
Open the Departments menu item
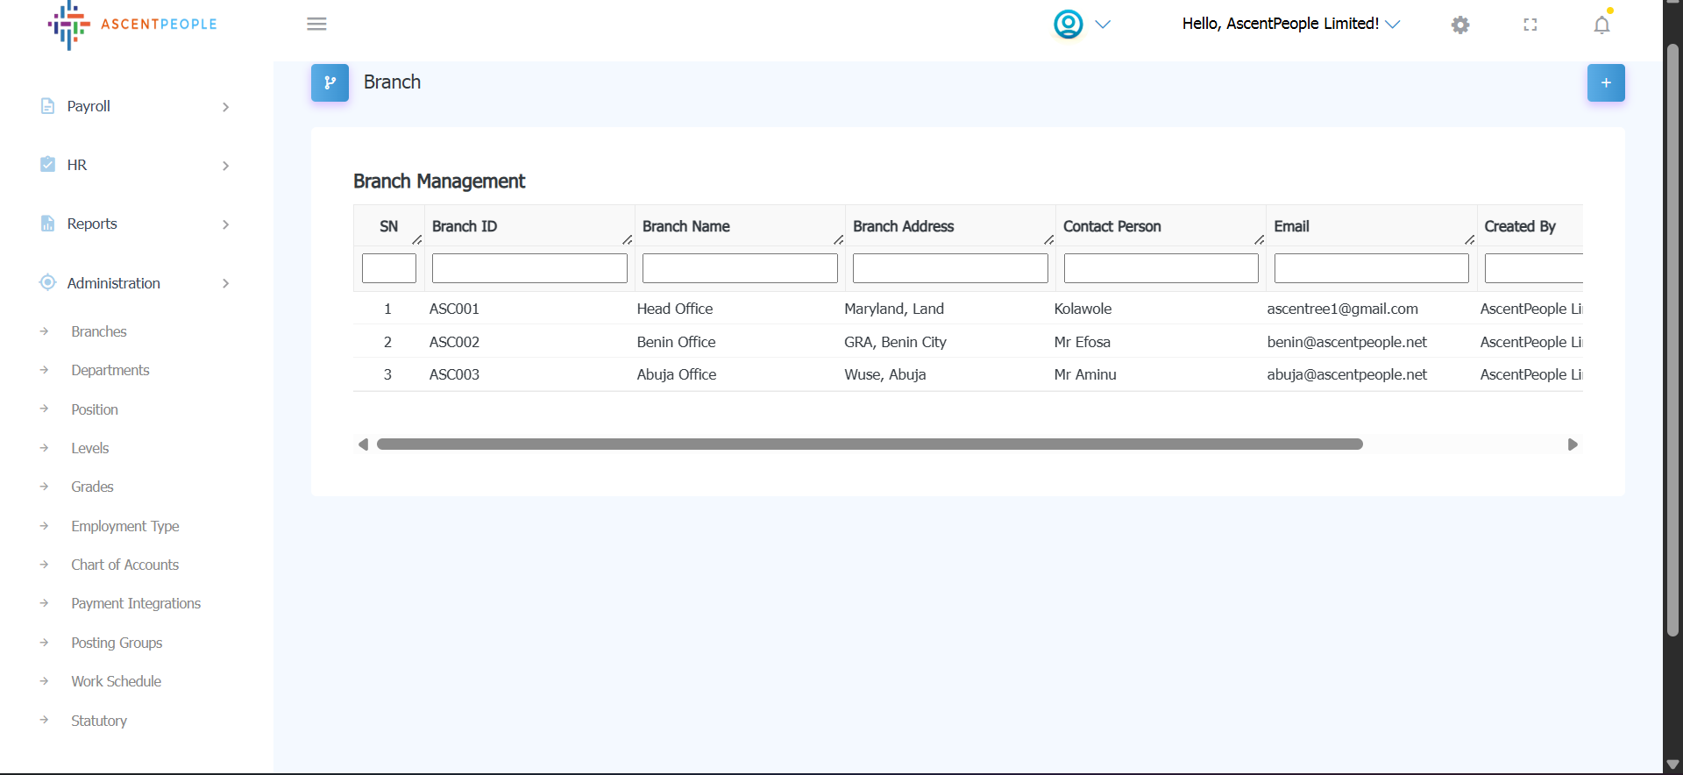(110, 370)
